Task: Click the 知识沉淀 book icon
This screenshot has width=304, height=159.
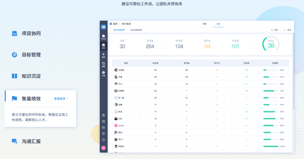Action: pos(15,76)
